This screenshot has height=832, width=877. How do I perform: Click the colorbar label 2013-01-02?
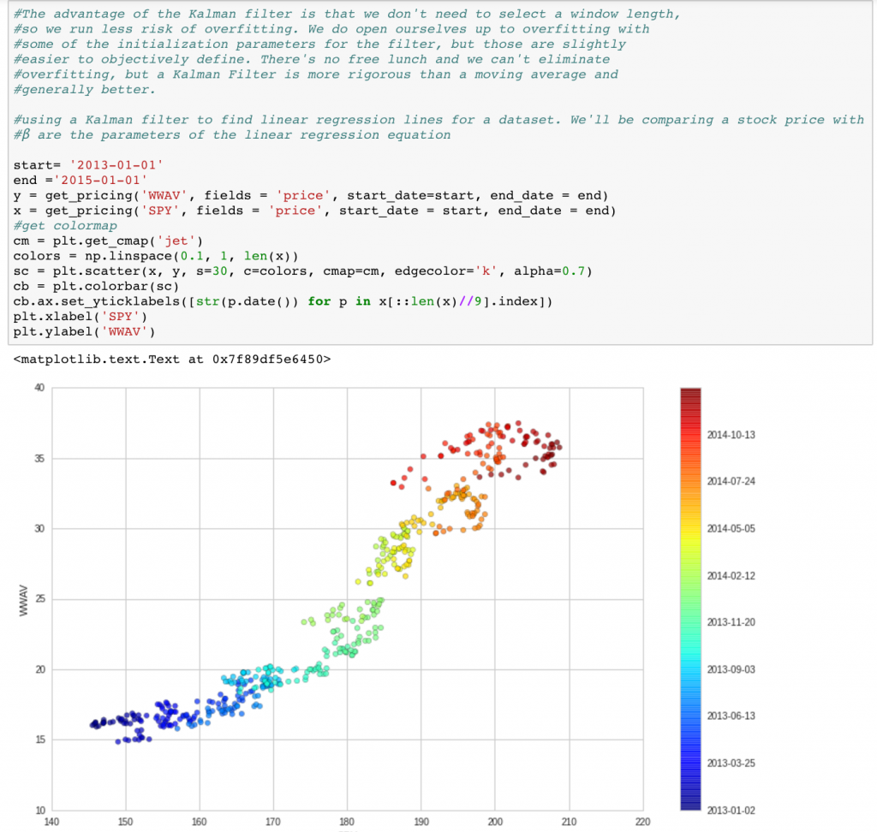[x=731, y=811]
